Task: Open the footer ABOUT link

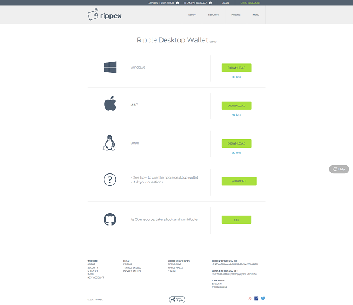Action: [x=91, y=264]
